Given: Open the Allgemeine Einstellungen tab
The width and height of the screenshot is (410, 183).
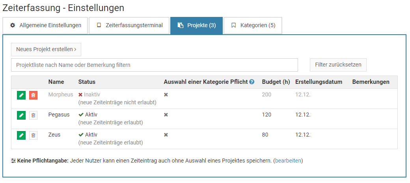Looking at the screenshot, I should point(45,26).
